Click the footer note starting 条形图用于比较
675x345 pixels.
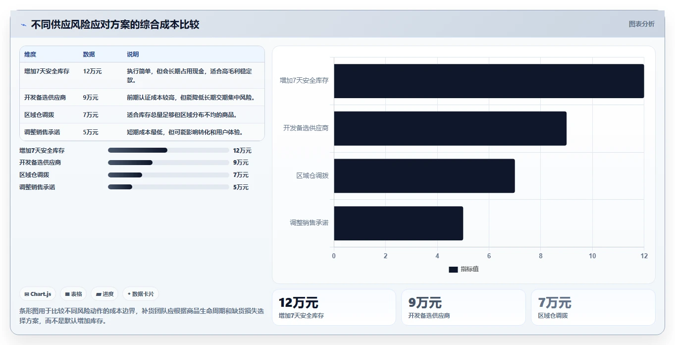pos(142,316)
